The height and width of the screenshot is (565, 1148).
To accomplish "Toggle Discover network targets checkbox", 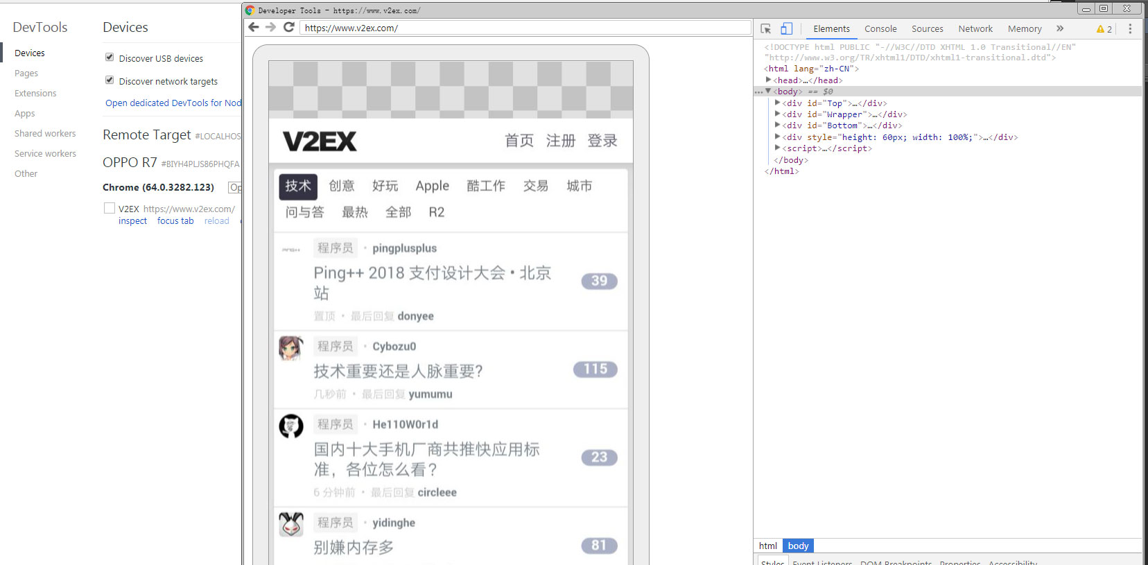I will tap(110, 80).
